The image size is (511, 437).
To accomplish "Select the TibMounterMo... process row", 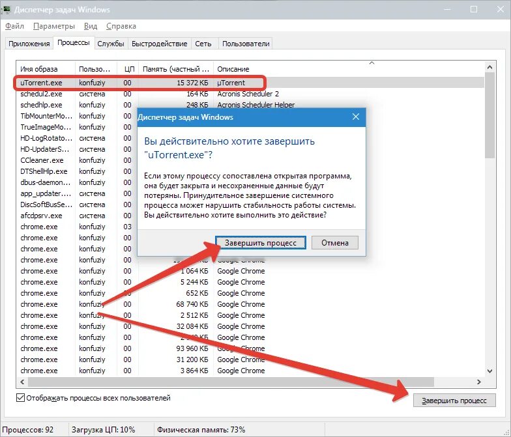I will click(77, 116).
